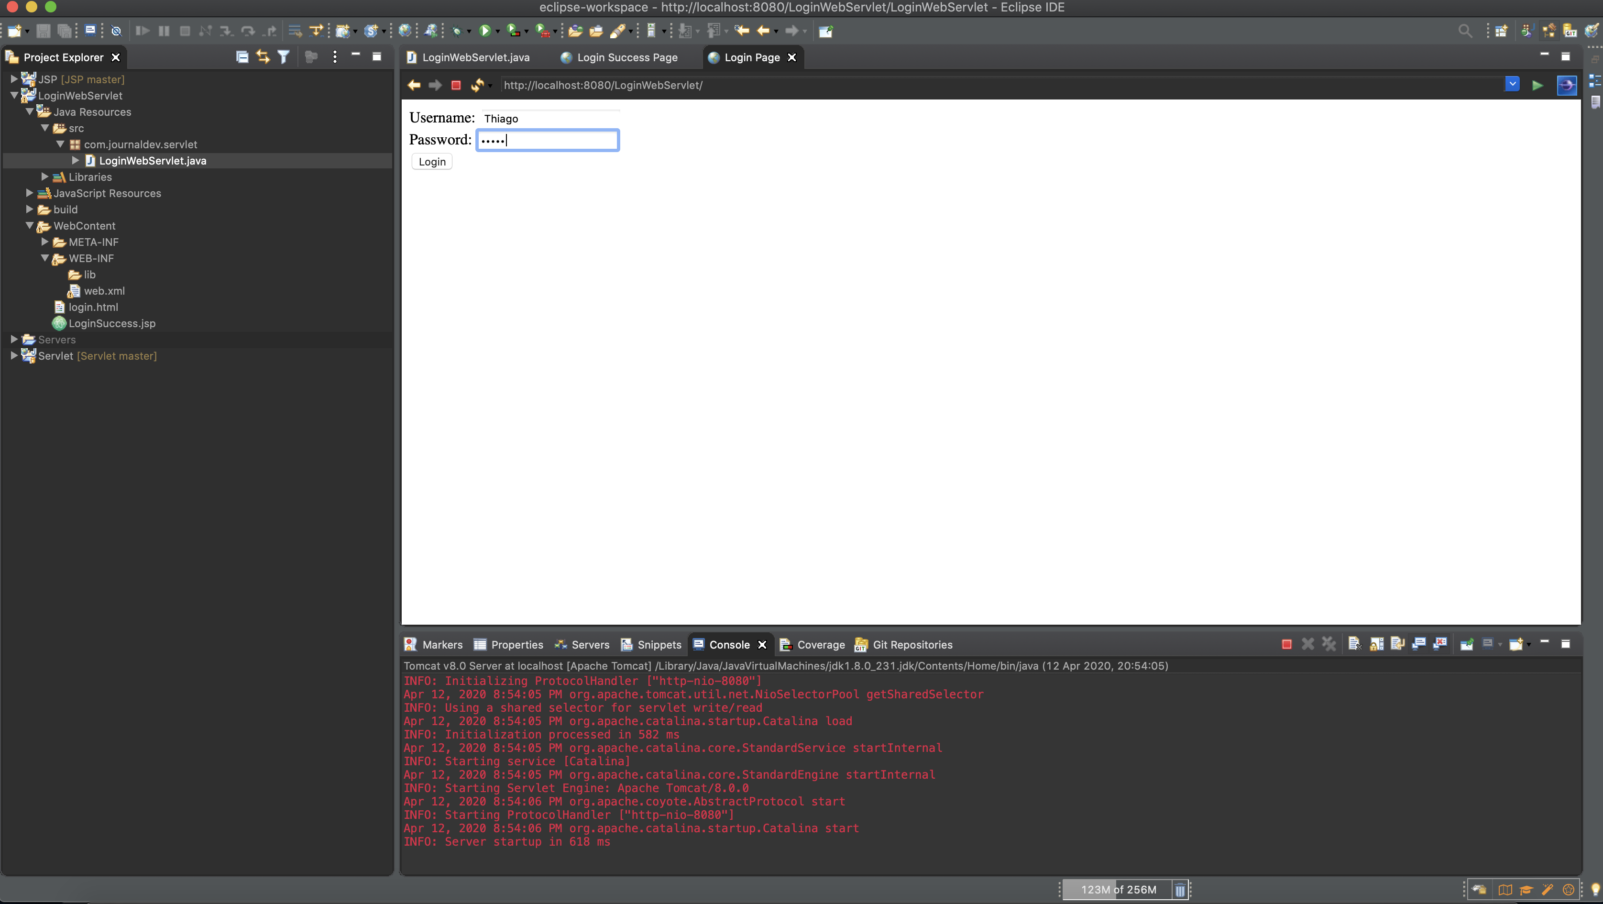
Task: Launch the Run tool from the toolbar
Action: click(485, 31)
